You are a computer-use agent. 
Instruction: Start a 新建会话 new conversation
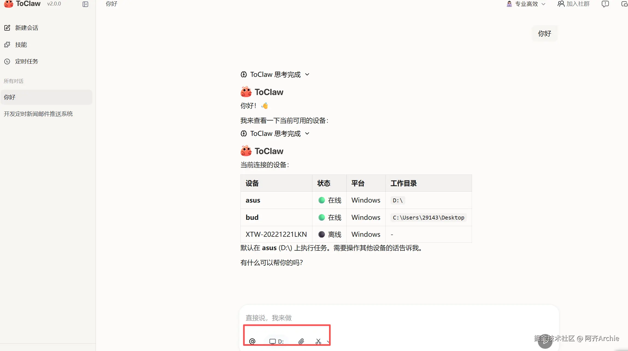(x=26, y=28)
